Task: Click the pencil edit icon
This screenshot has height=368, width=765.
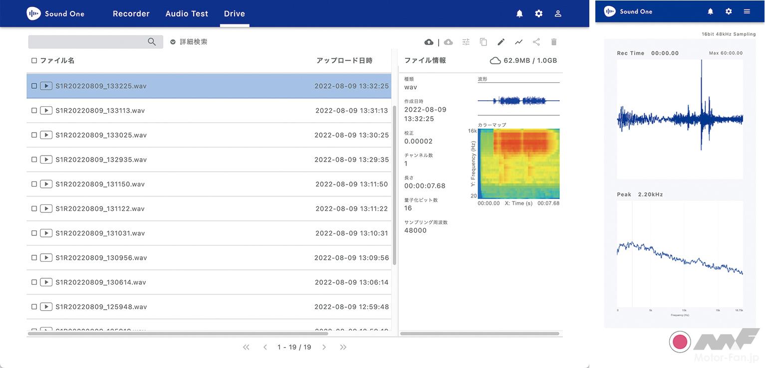Action: pos(501,42)
